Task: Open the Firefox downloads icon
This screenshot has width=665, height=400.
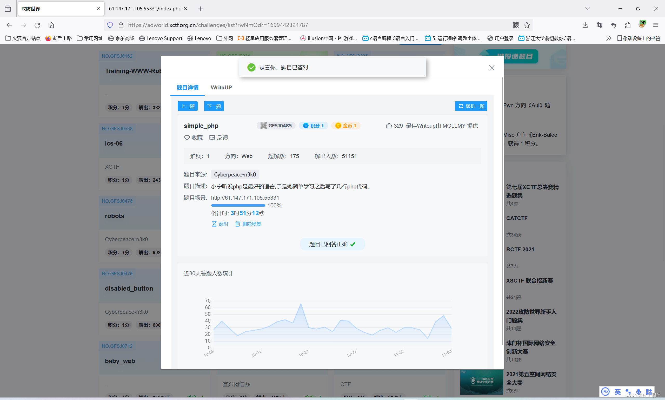Action: pos(585,25)
